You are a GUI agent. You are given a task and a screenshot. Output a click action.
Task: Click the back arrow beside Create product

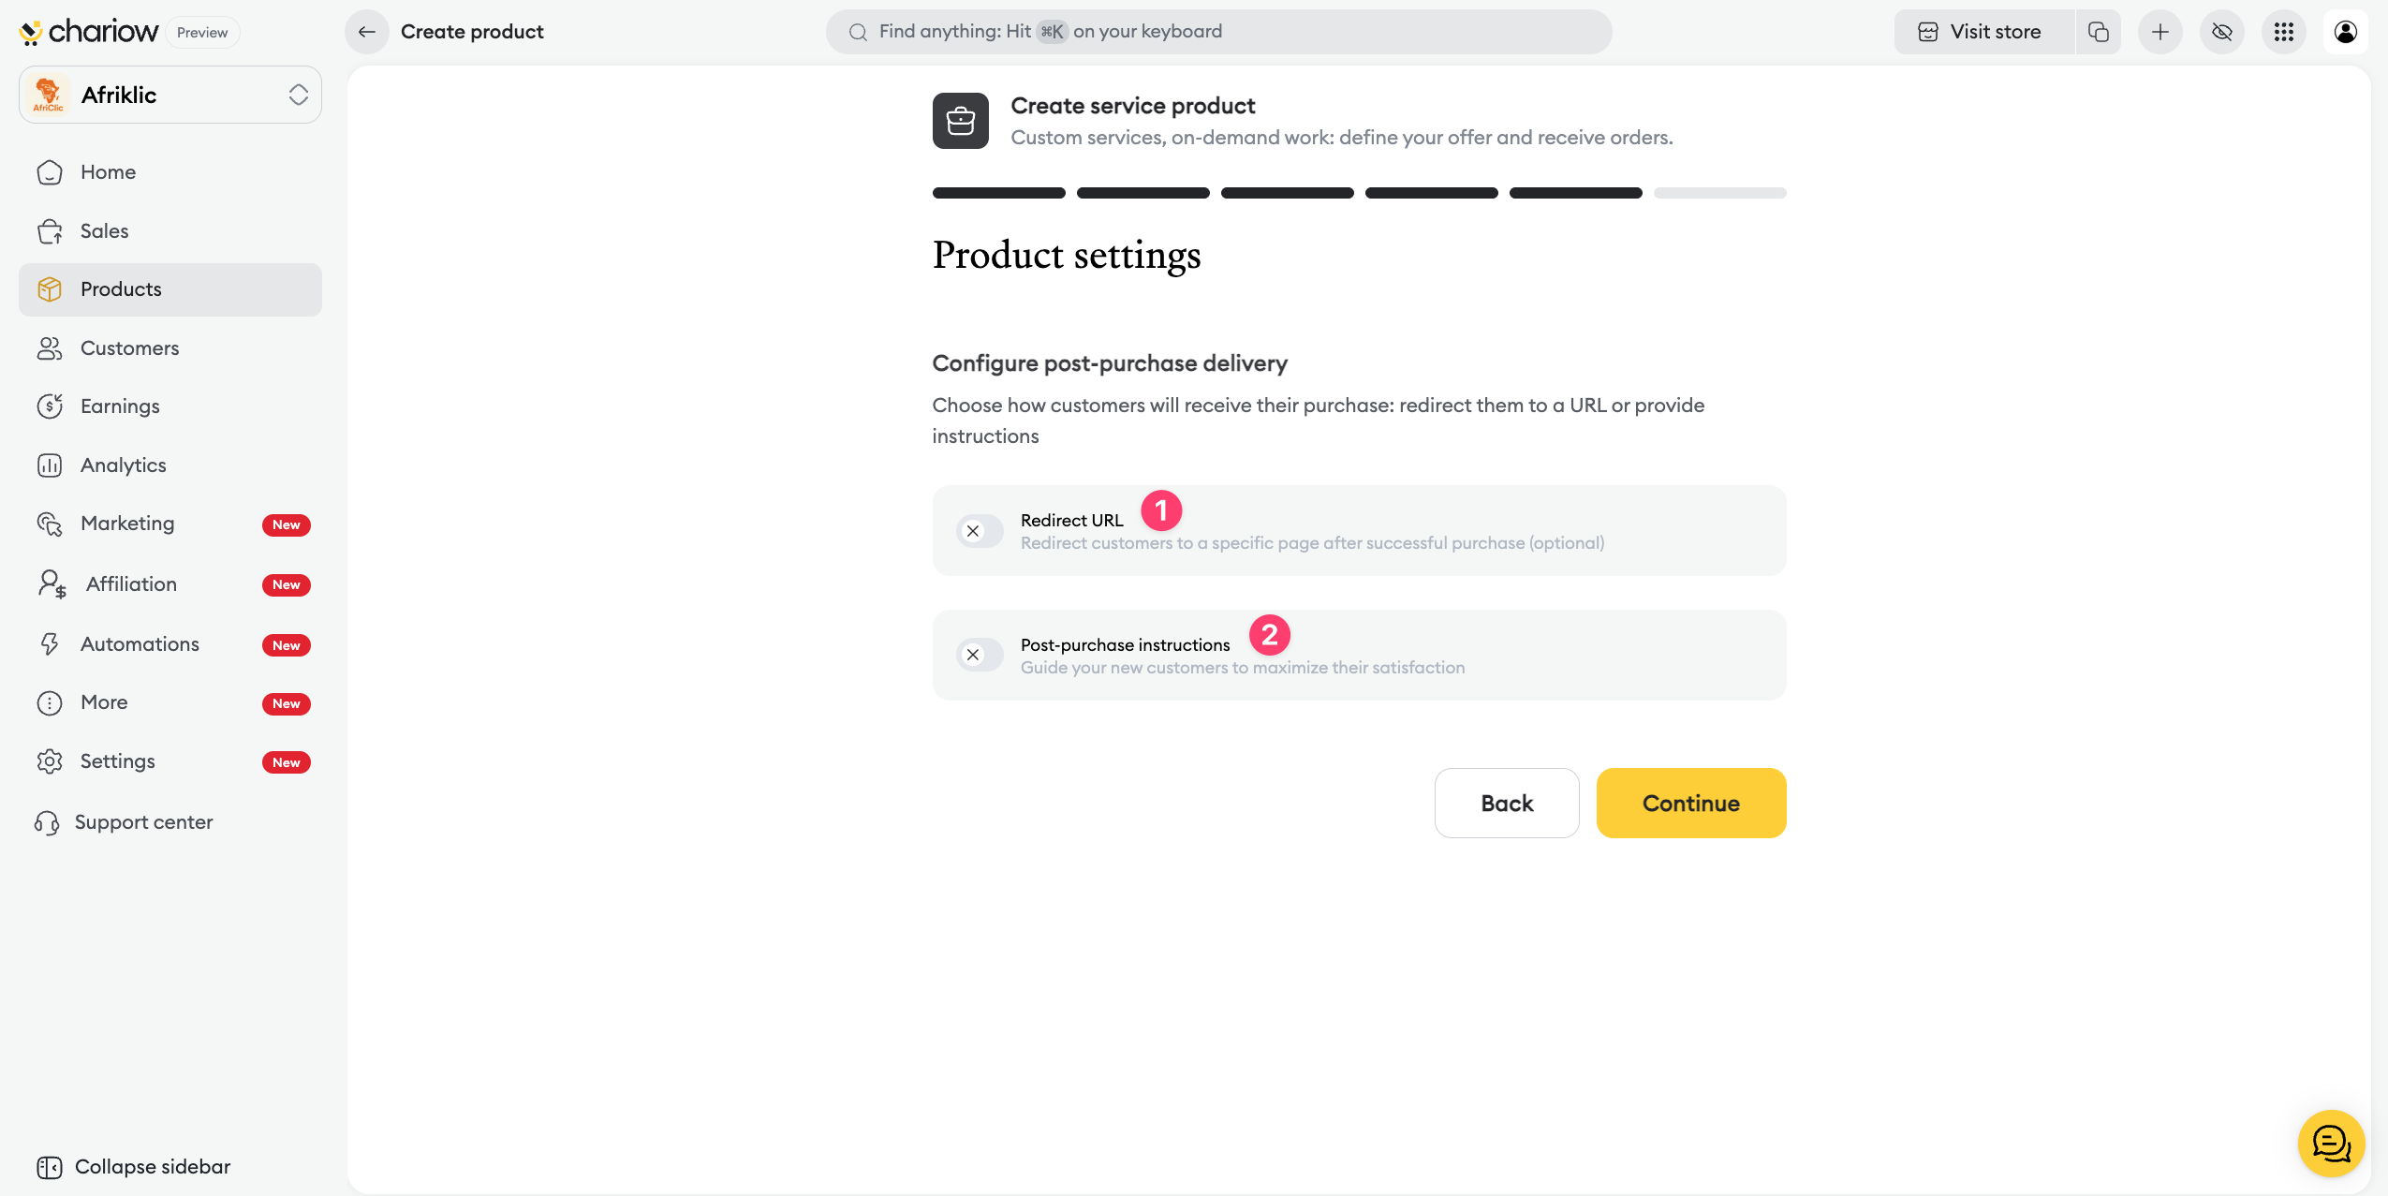click(x=367, y=32)
